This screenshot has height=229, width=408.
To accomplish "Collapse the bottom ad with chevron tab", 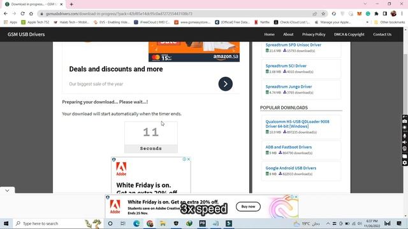I will [7, 190].
